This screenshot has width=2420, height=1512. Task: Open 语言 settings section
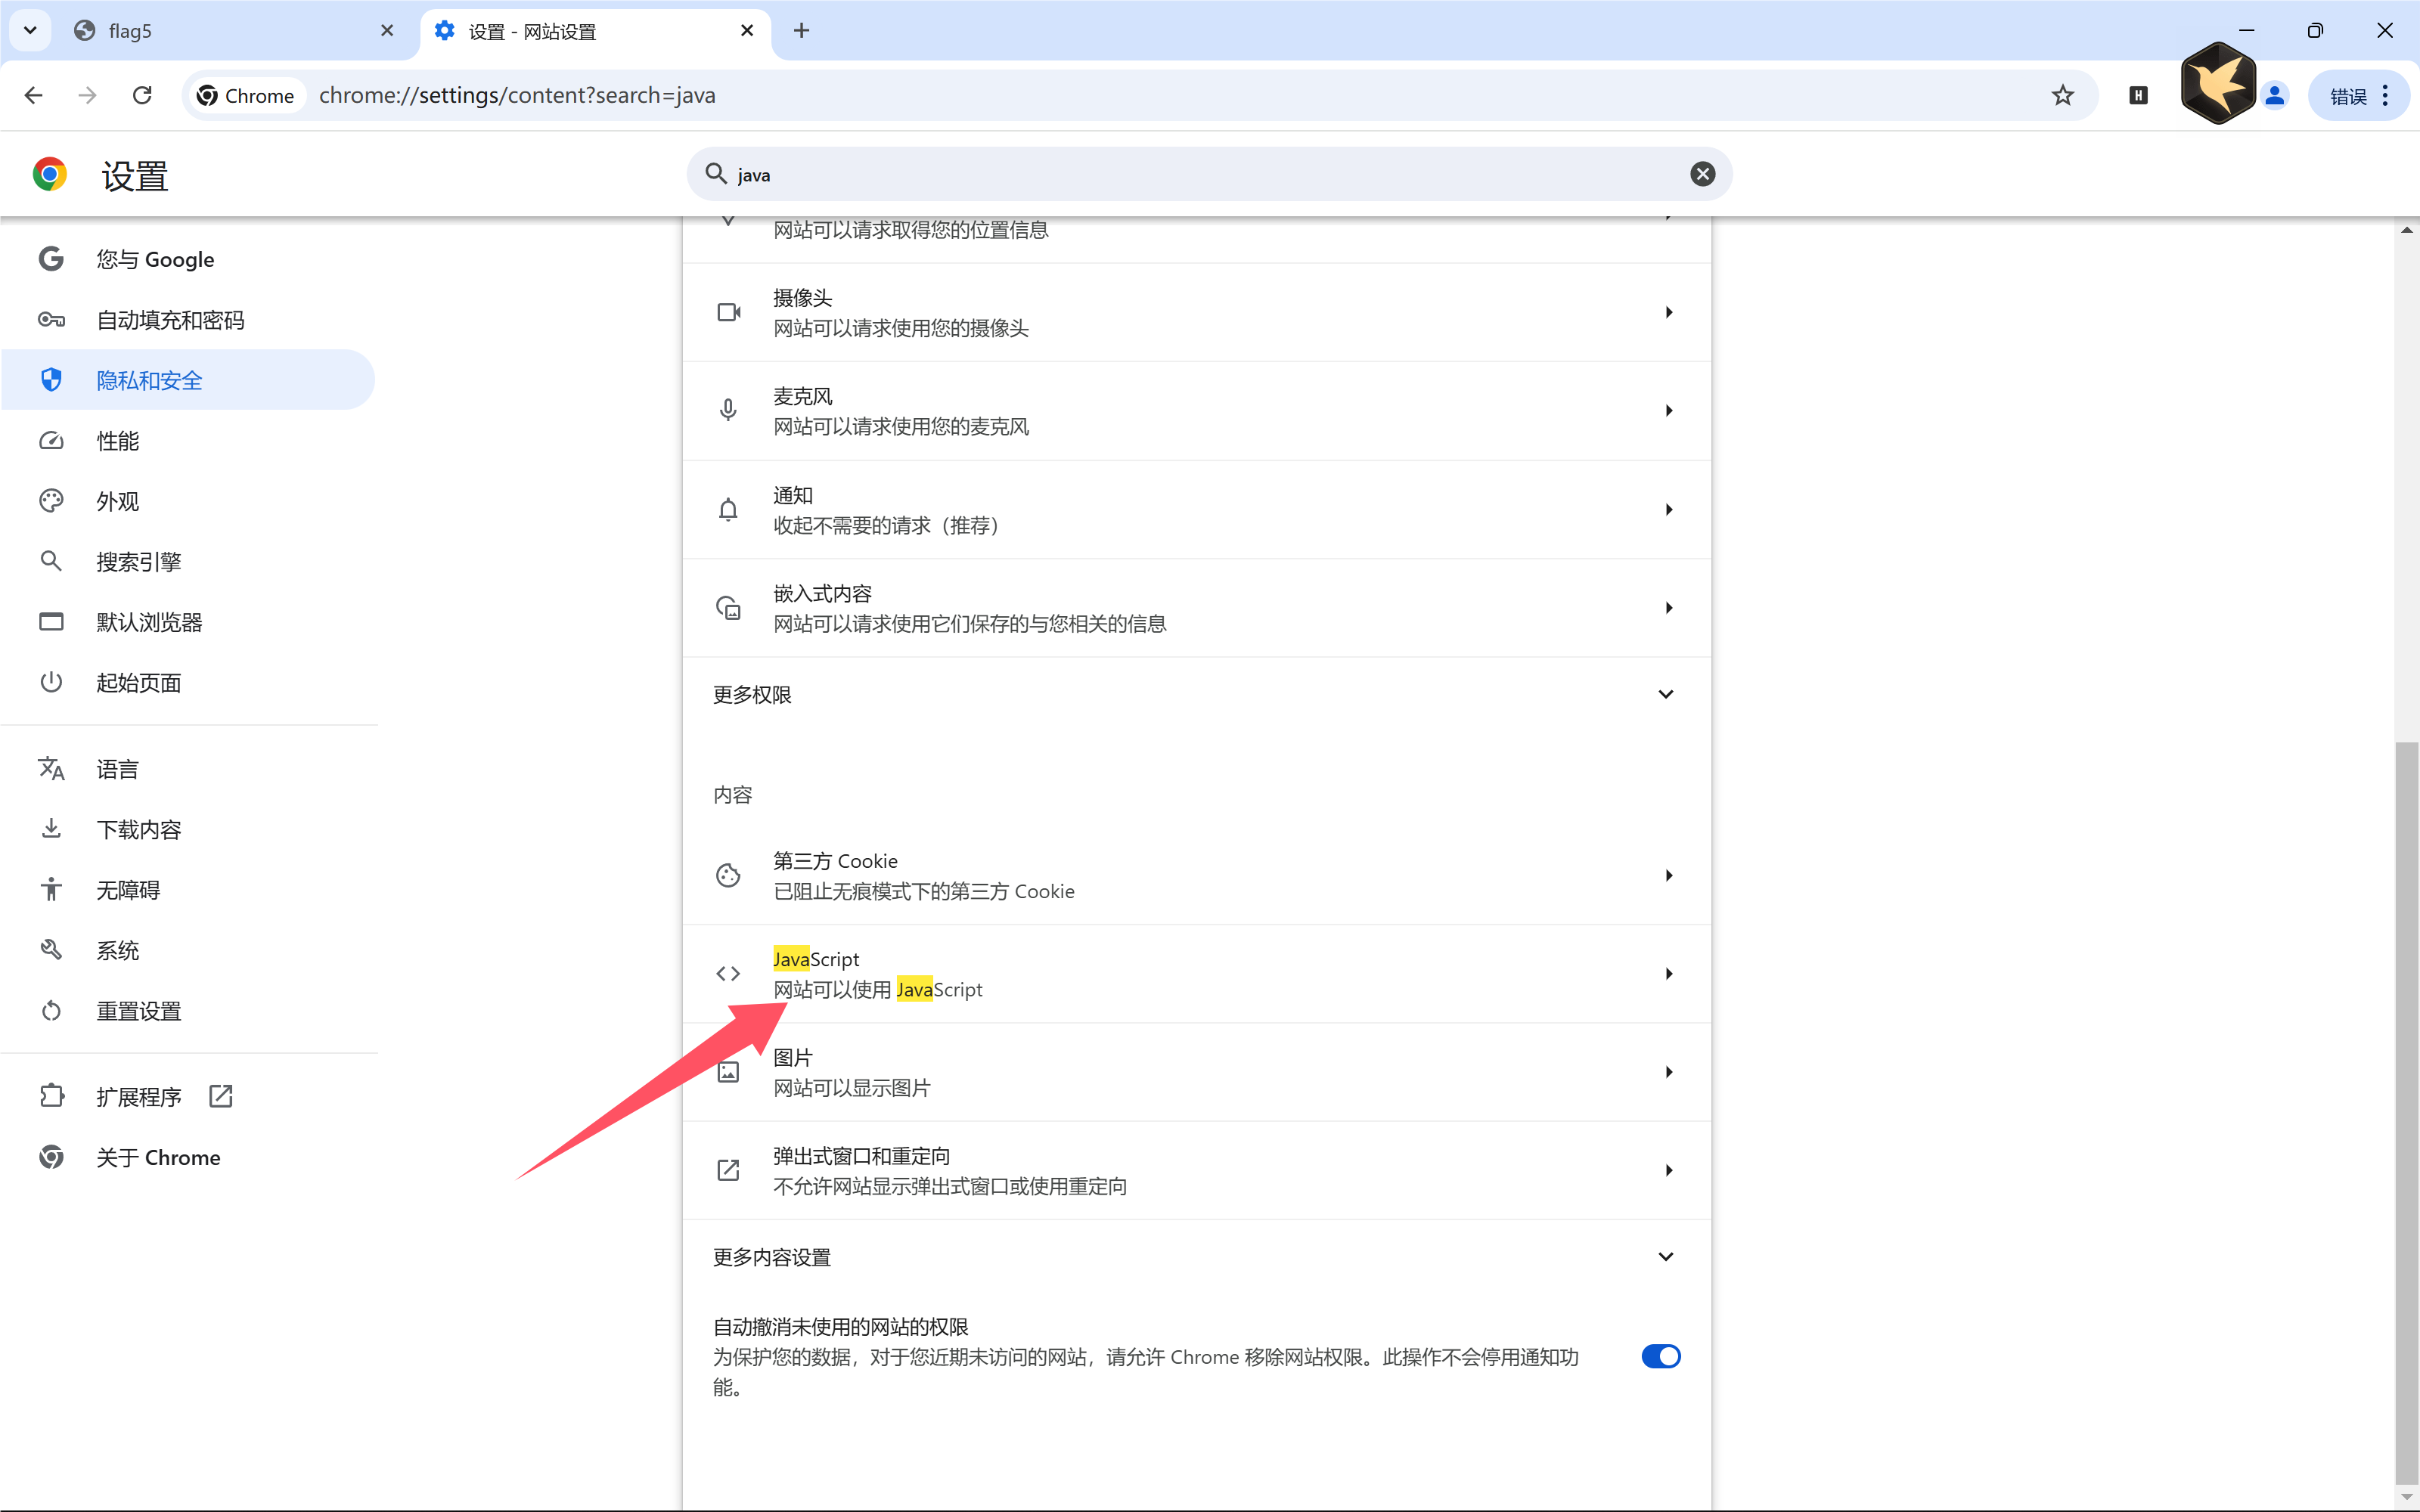click(188, 769)
